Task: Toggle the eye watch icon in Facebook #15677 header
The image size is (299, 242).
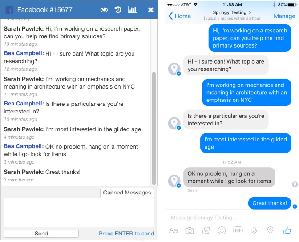Action: [x=104, y=10]
